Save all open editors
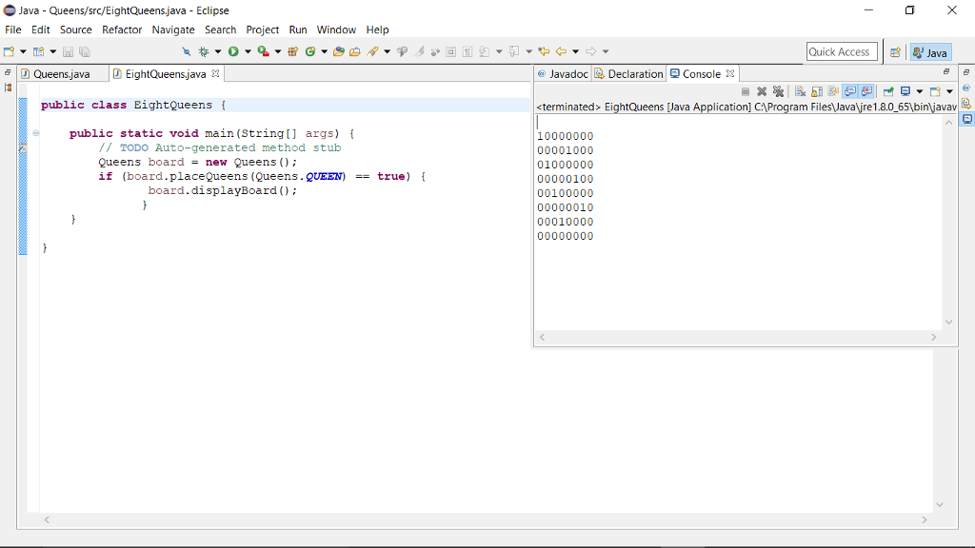 (85, 51)
